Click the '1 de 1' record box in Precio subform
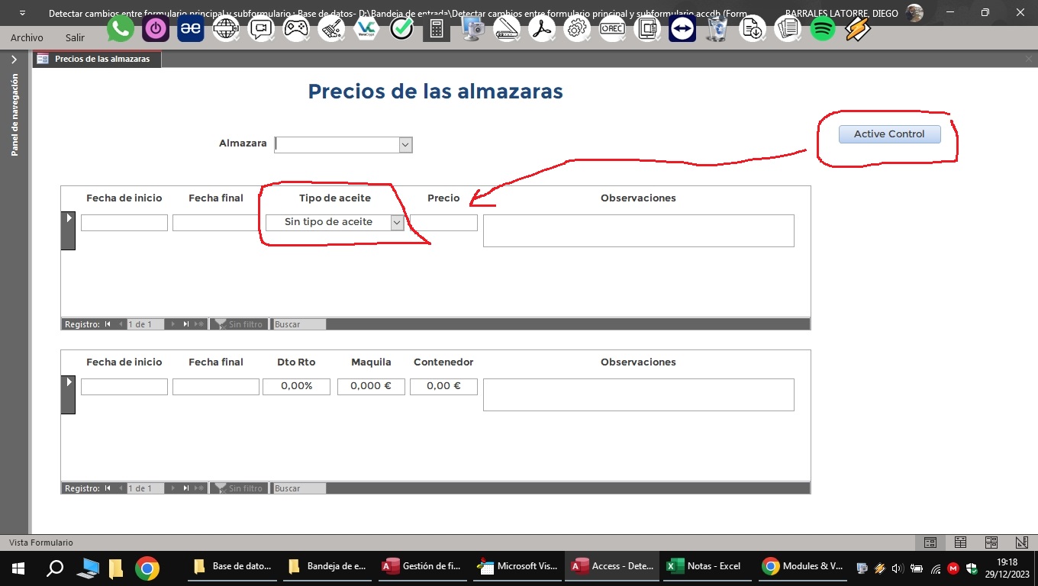The height and width of the screenshot is (586, 1038). [x=145, y=324]
